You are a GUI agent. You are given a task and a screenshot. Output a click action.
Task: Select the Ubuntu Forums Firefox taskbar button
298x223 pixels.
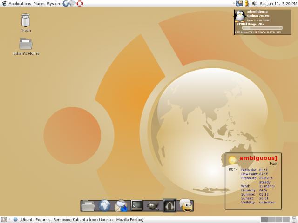(x=79, y=219)
